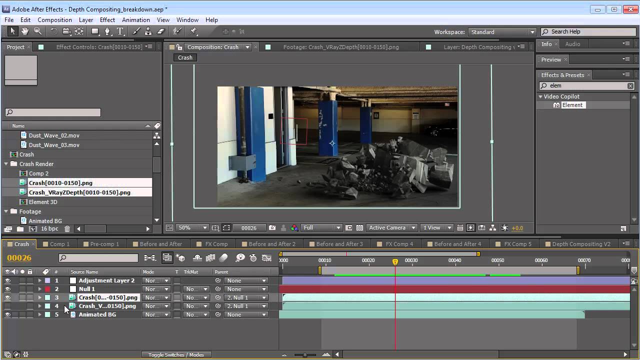
Task: Open the Full resolution dropdown
Action: [321, 227]
